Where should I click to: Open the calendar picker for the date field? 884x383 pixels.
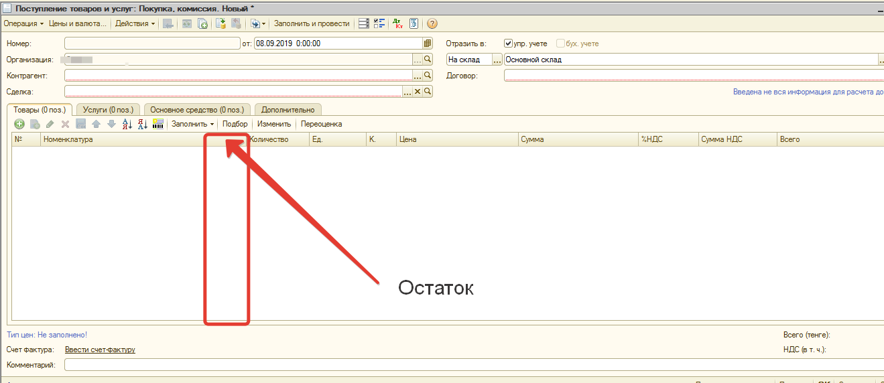tap(428, 44)
